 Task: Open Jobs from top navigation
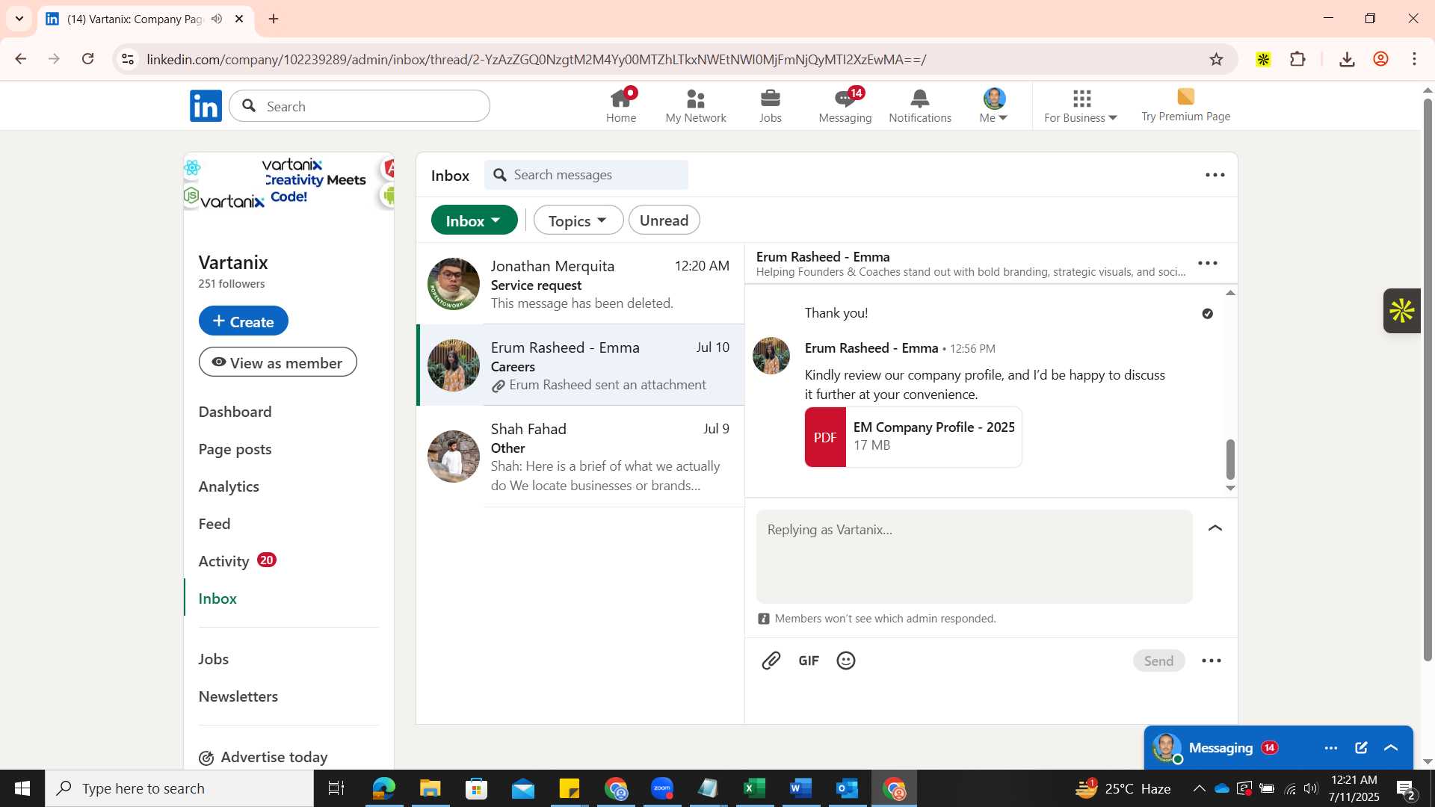[x=771, y=106]
